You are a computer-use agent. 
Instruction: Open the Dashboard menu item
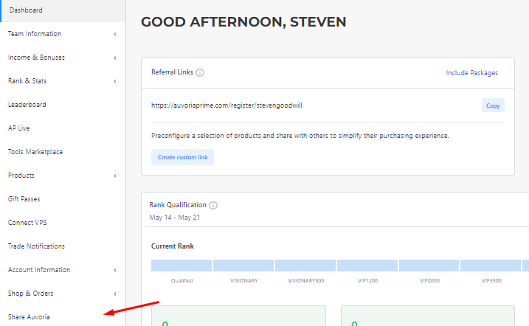pos(26,10)
